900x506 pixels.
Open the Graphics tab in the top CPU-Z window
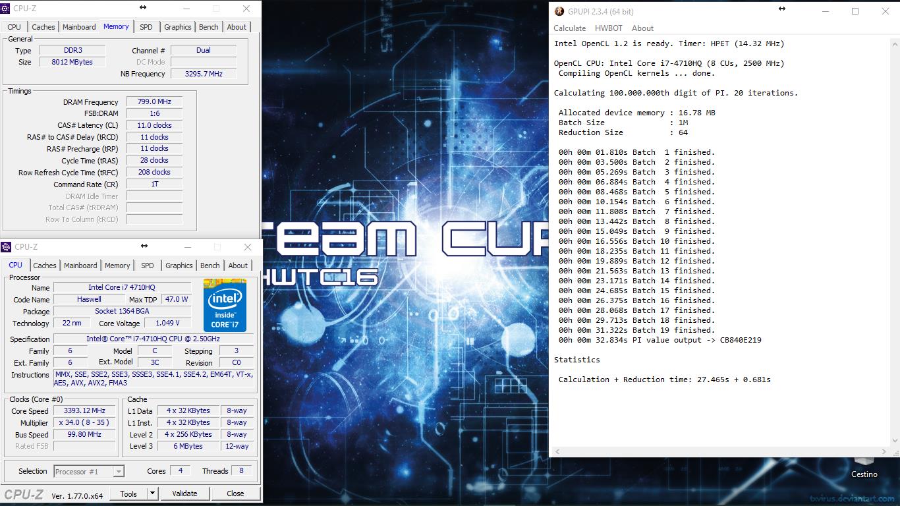click(178, 27)
